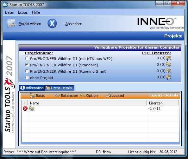The image size is (188, 159).
Task: Click 'Pro/ENGINEER Wildfire III (Running Snail)' project name
Action: pos(68,71)
